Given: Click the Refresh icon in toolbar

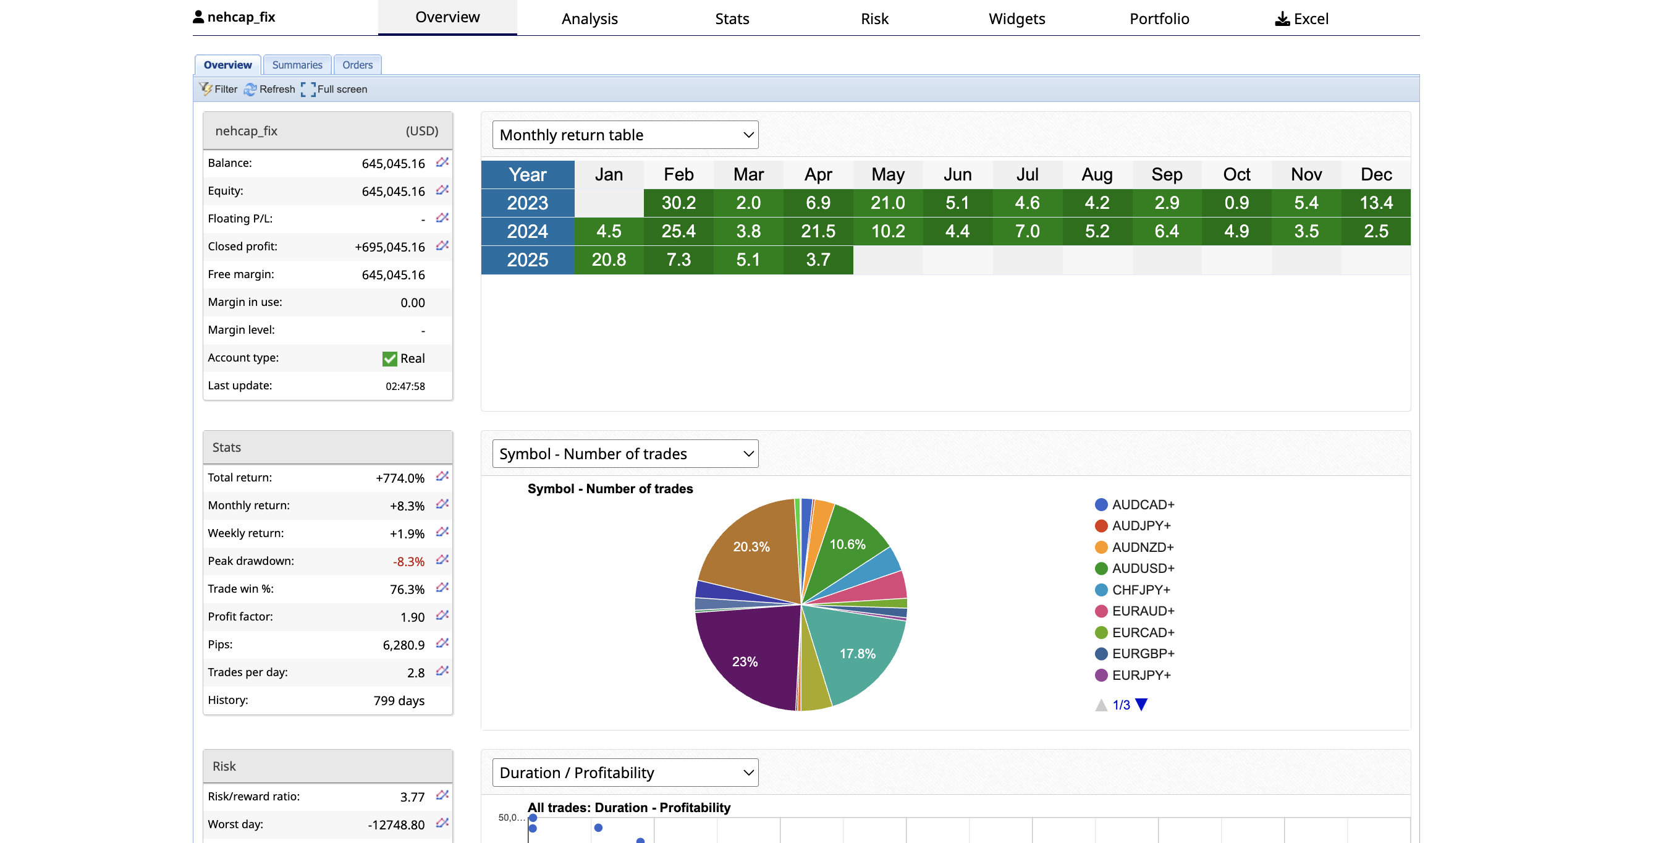Looking at the screenshot, I should point(250,90).
